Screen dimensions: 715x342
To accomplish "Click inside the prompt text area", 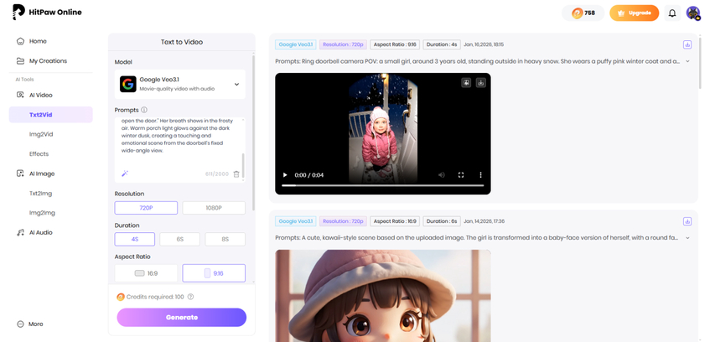I will pyautogui.click(x=178, y=142).
